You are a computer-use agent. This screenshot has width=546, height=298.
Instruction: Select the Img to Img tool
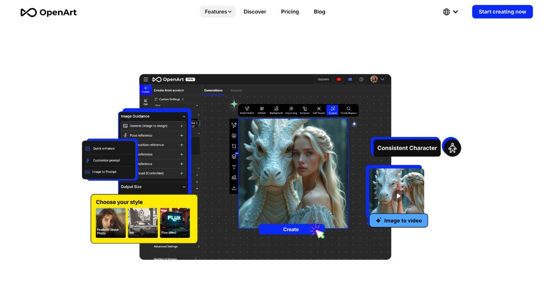(x=291, y=110)
